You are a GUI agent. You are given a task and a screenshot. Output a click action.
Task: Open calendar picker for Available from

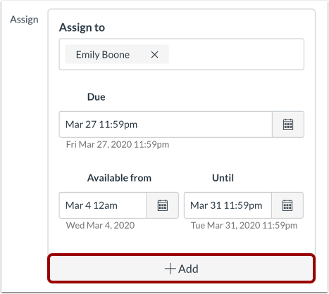163,205
